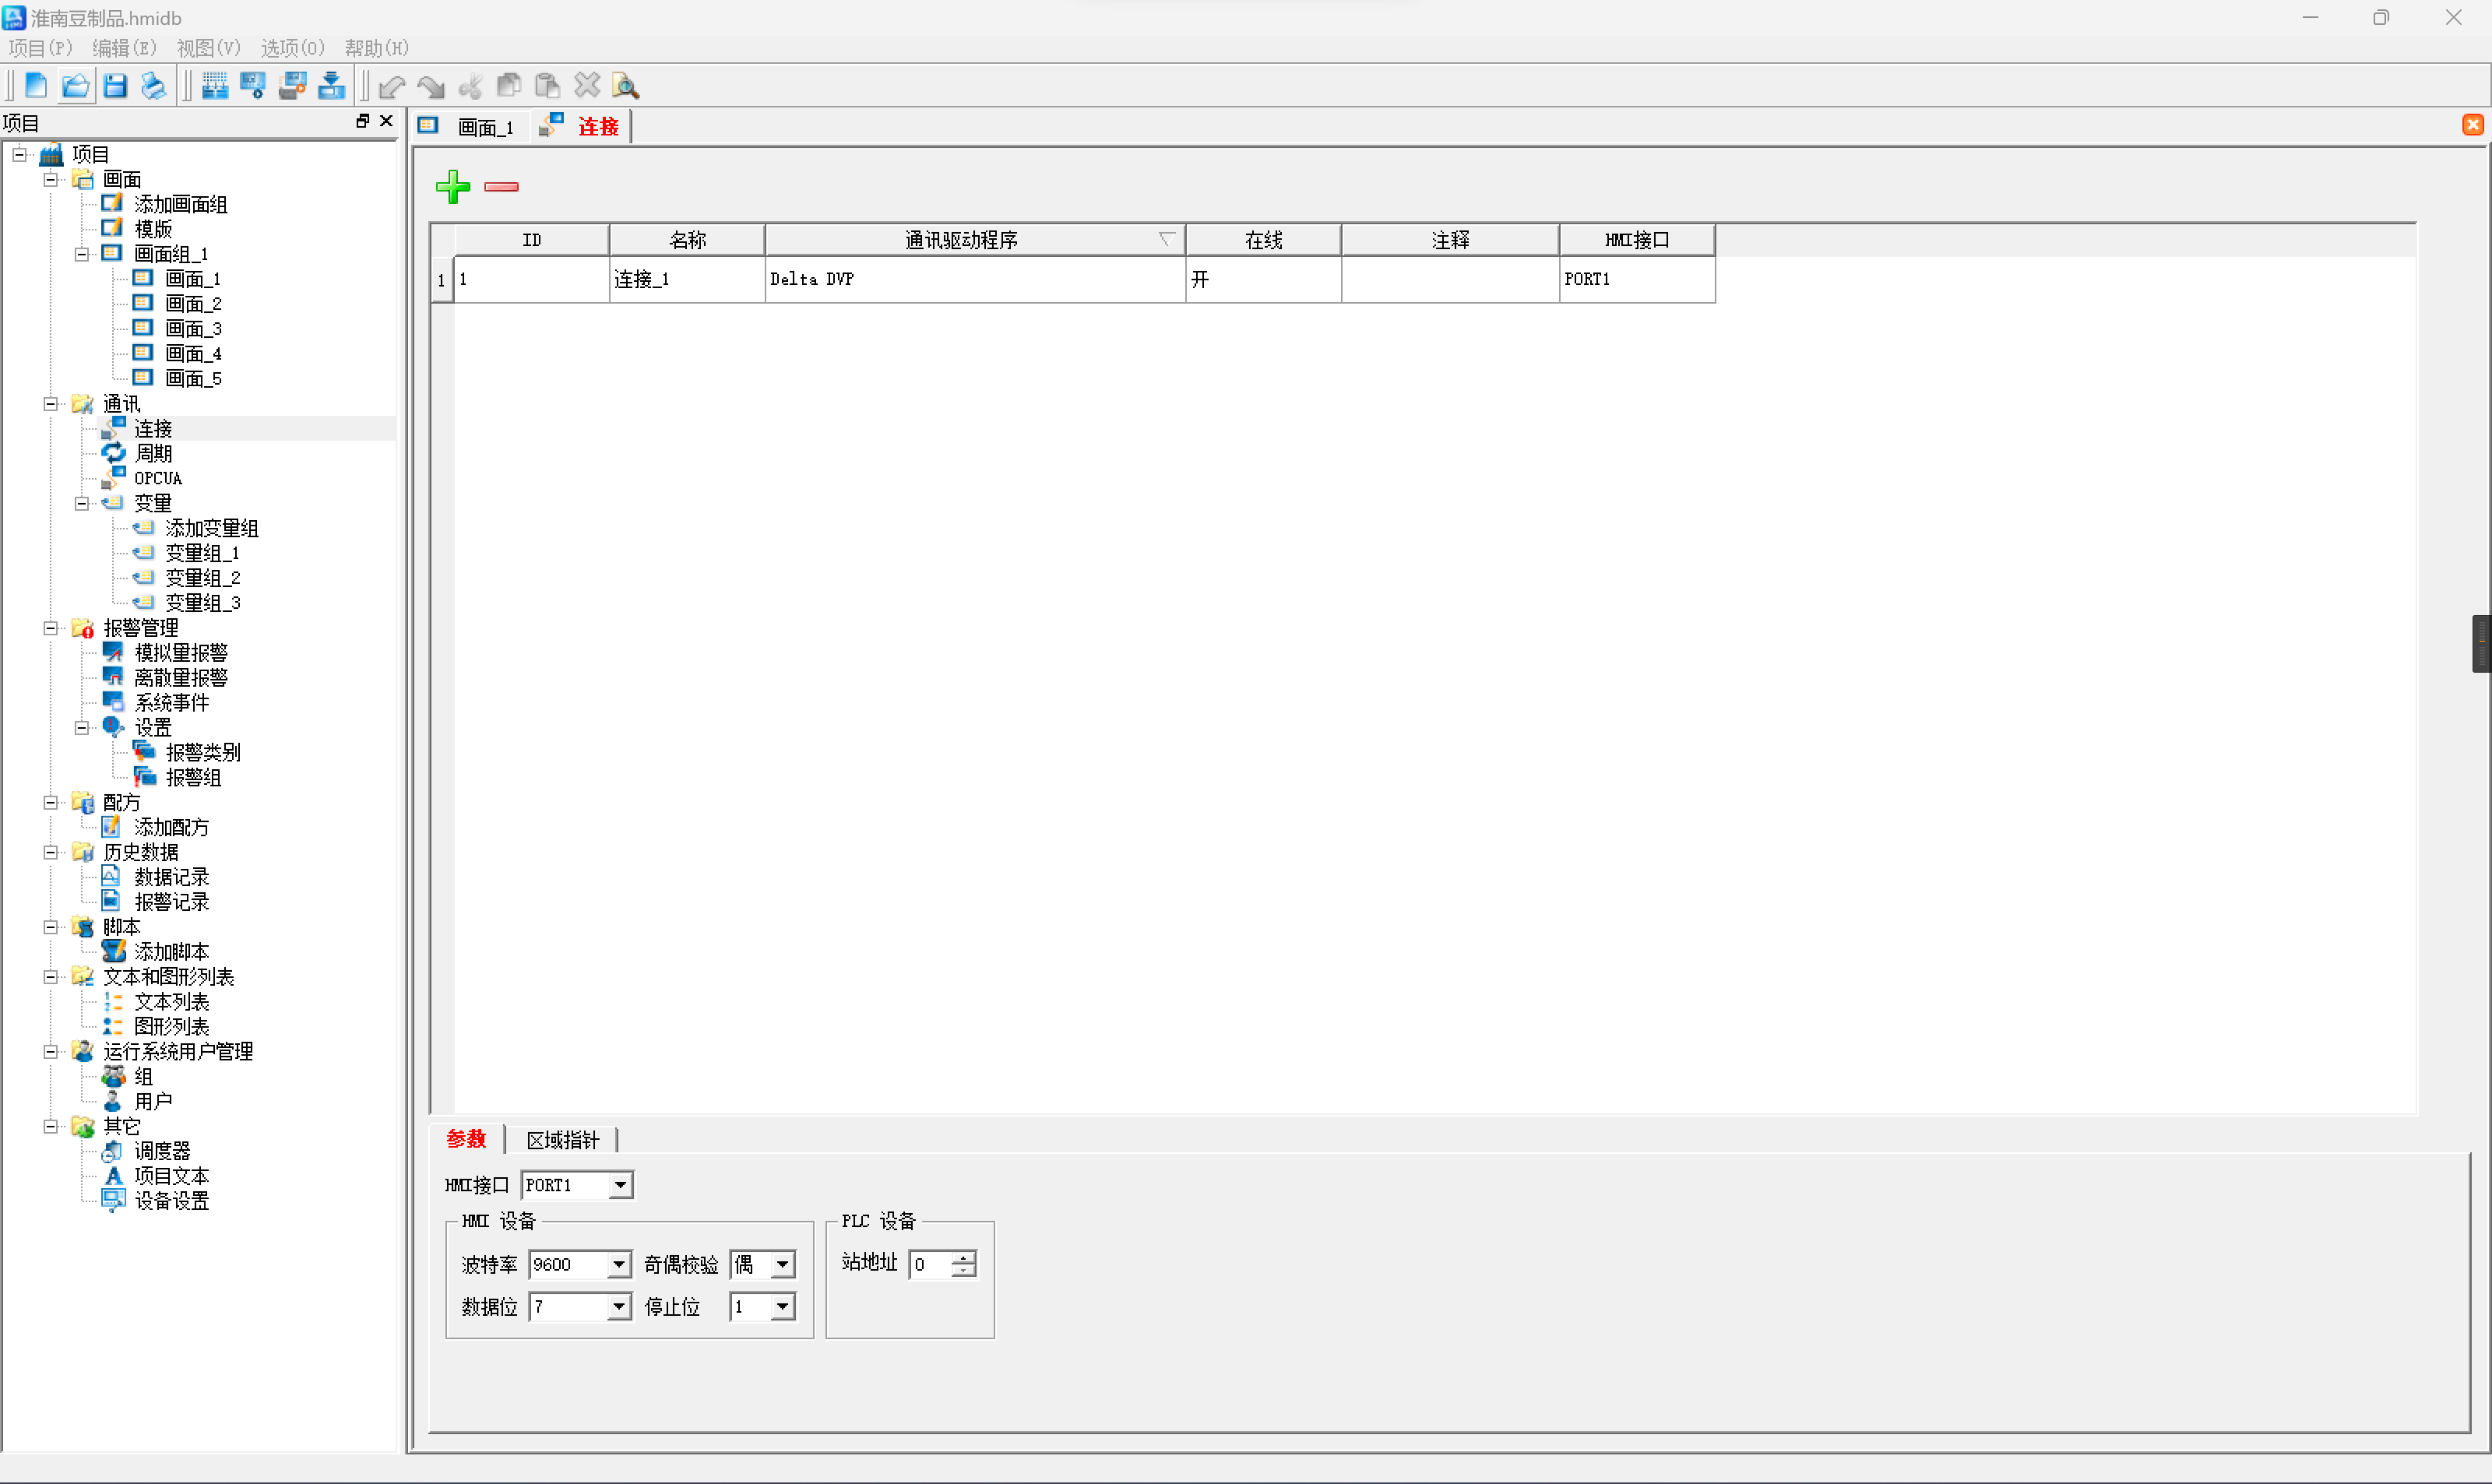Open the 波特率 9600 dropdown
Screen dimensions: 2492x1484
[620, 1264]
